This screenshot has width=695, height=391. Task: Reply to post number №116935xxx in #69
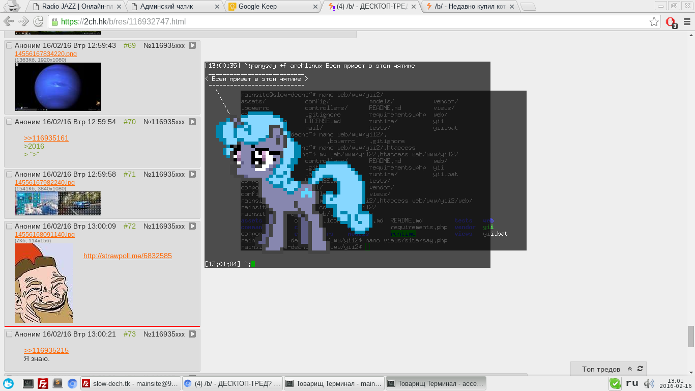[164, 45]
